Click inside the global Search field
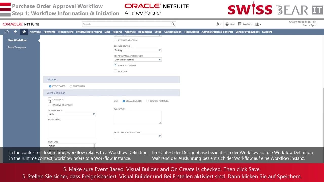This screenshot has width=324, height=182. click(x=127, y=24)
